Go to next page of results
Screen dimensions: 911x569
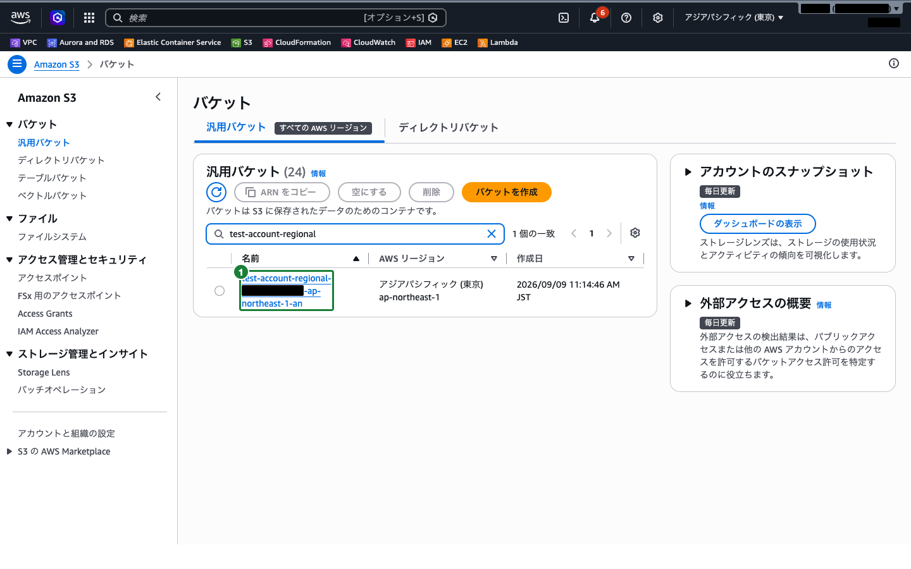click(x=609, y=233)
